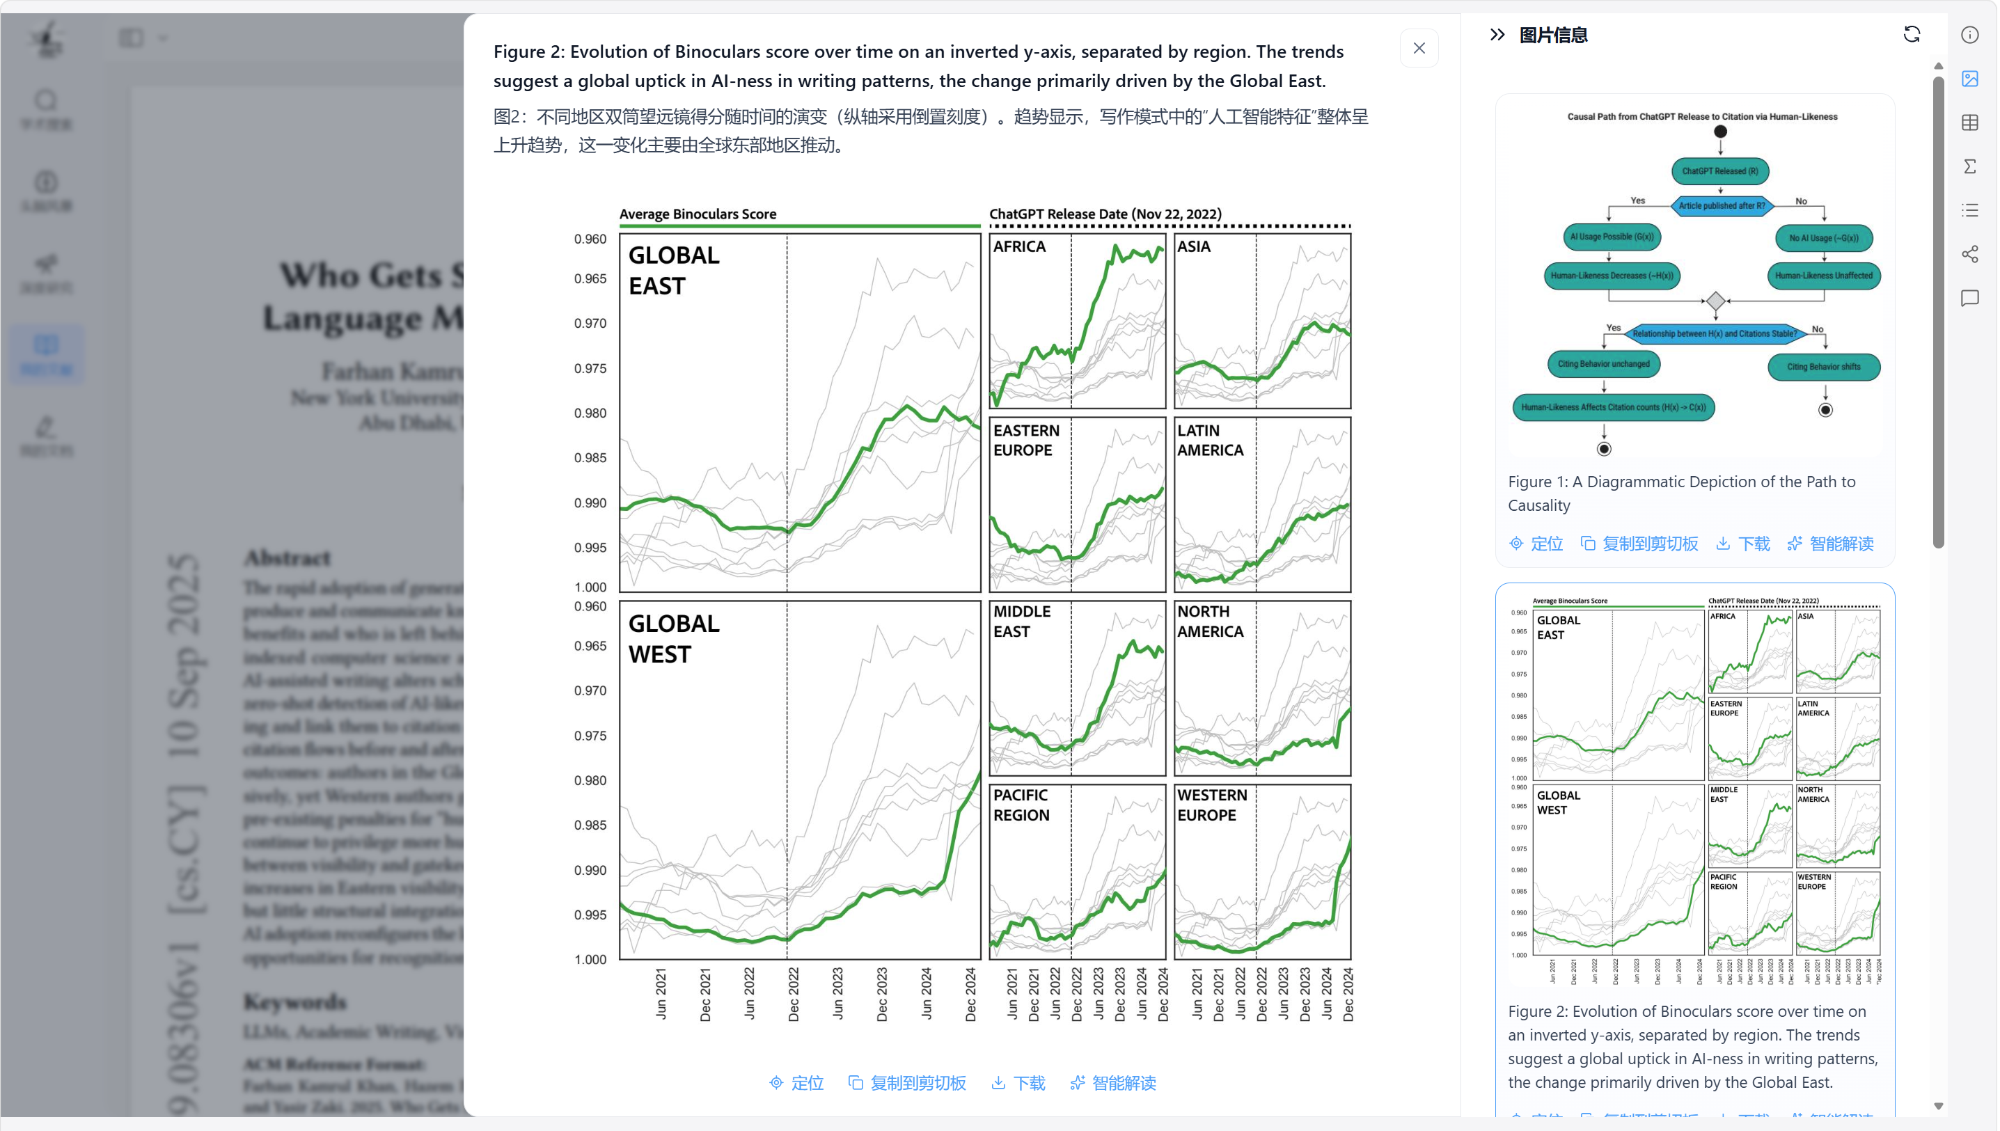Click 定位 under Figure 1 card

[1536, 544]
